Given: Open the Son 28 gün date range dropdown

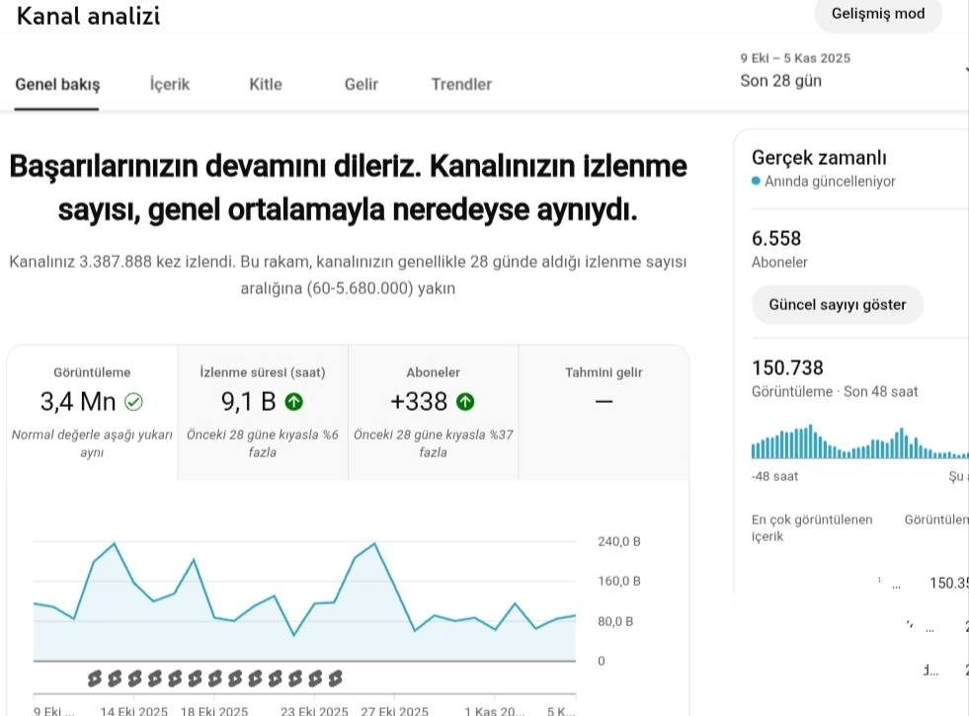Looking at the screenshot, I should pyautogui.click(x=852, y=71).
